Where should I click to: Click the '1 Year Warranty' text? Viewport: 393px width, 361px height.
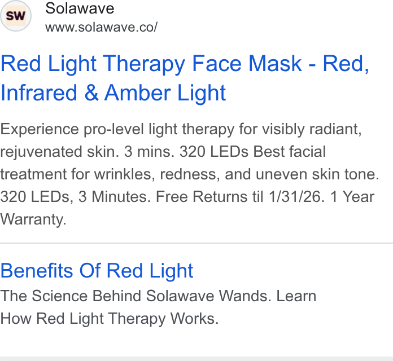tap(187, 208)
